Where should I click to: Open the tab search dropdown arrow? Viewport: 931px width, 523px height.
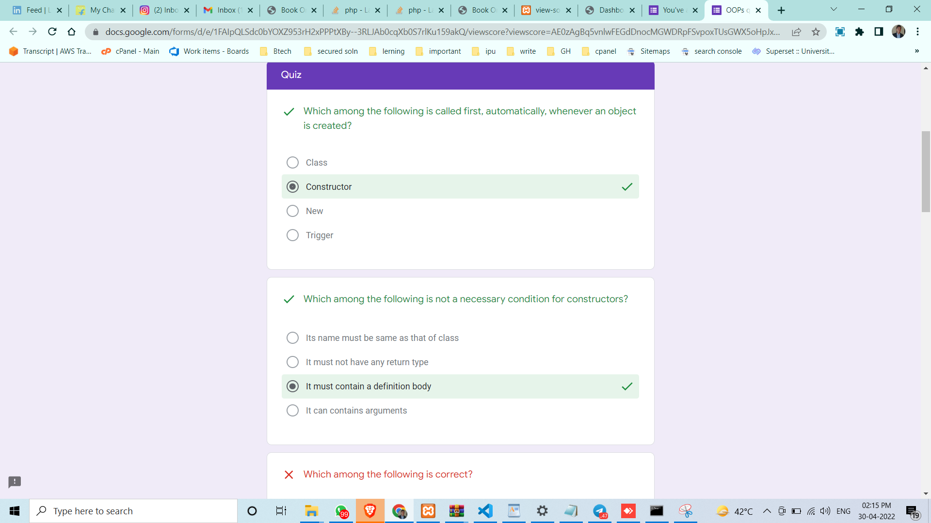pyautogui.click(x=834, y=10)
